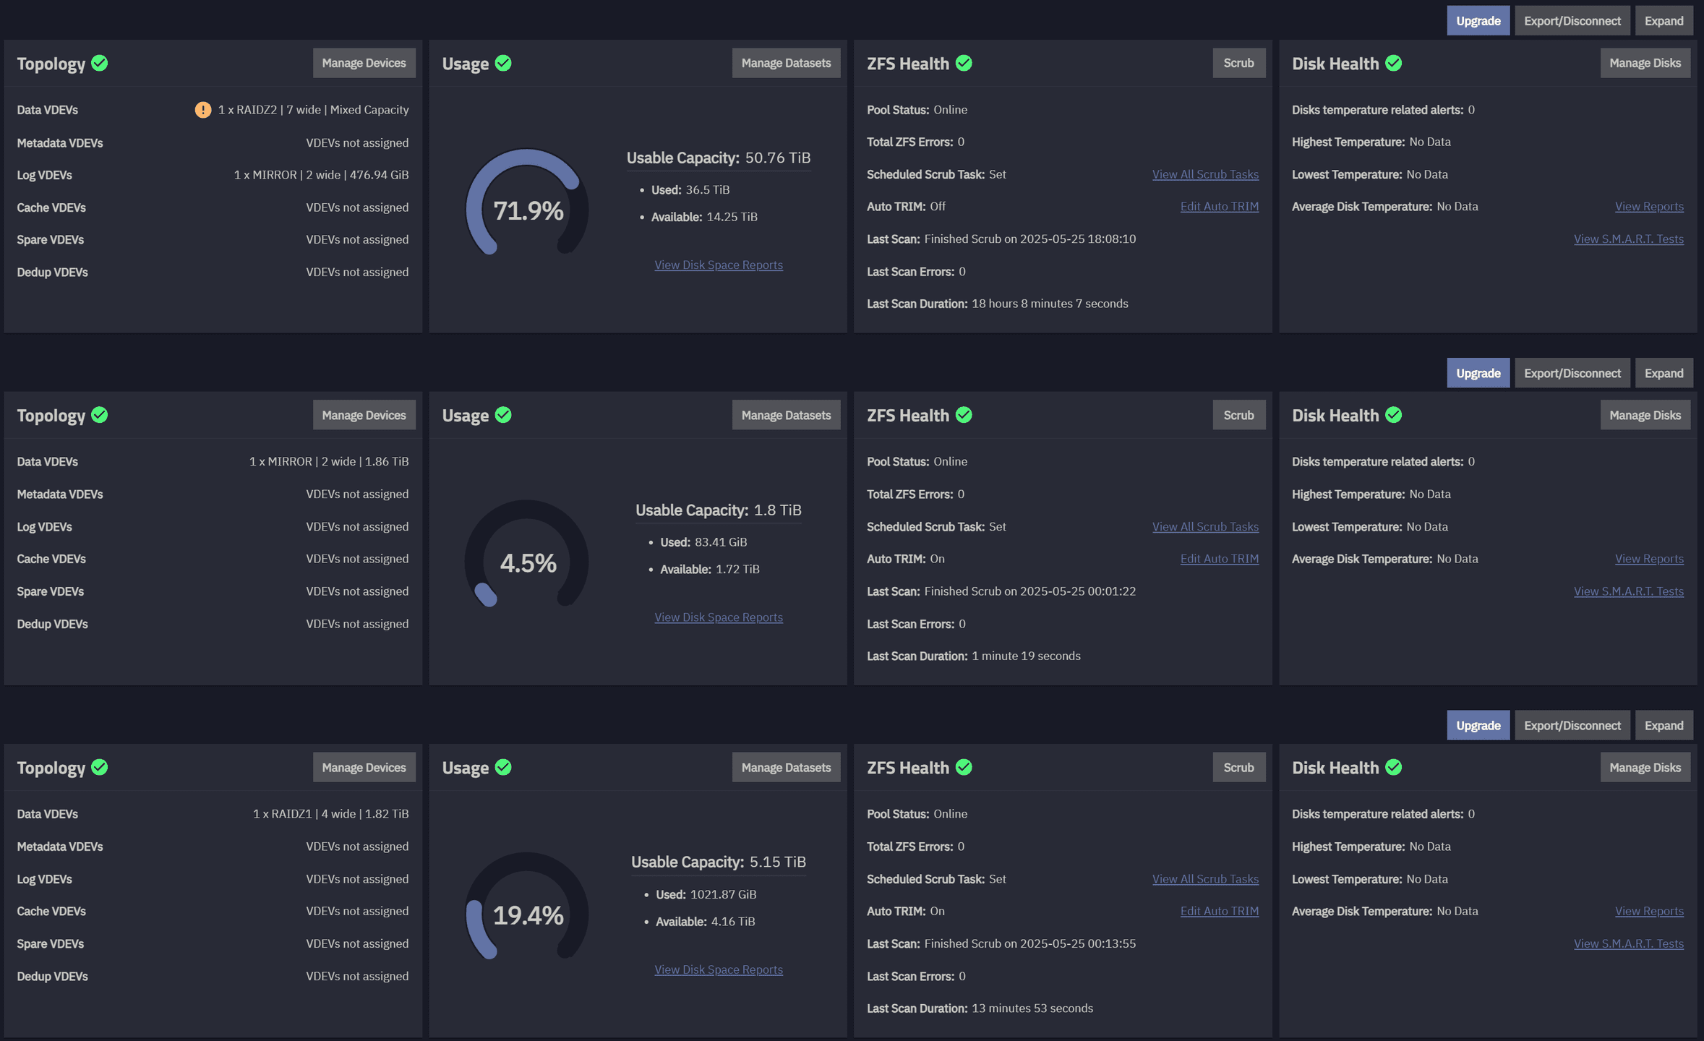Upgrade the first pool
The height and width of the screenshot is (1041, 1704).
(x=1478, y=21)
